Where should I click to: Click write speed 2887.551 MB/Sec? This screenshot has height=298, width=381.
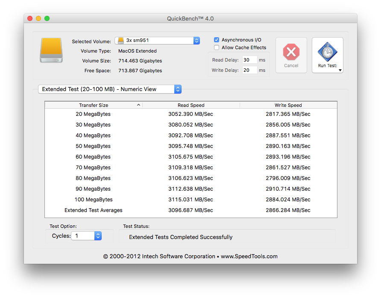click(x=288, y=135)
